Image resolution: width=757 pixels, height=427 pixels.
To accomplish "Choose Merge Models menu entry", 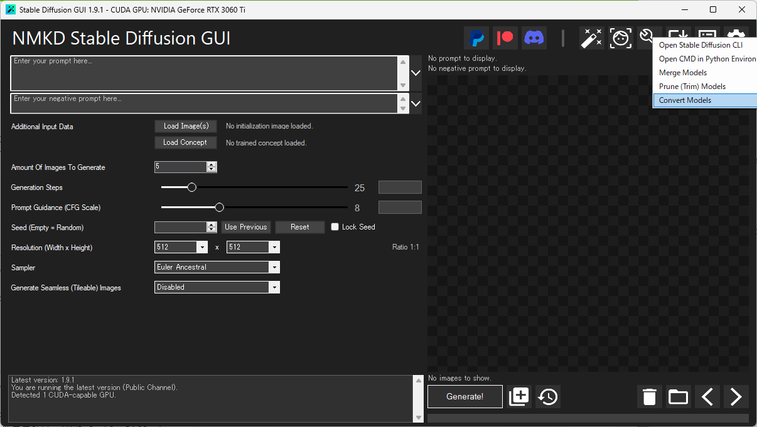I will 683,73.
